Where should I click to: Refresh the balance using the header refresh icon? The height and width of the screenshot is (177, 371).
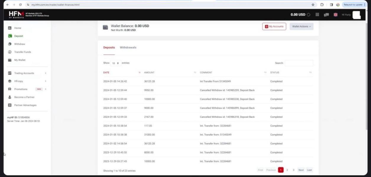(309, 14)
